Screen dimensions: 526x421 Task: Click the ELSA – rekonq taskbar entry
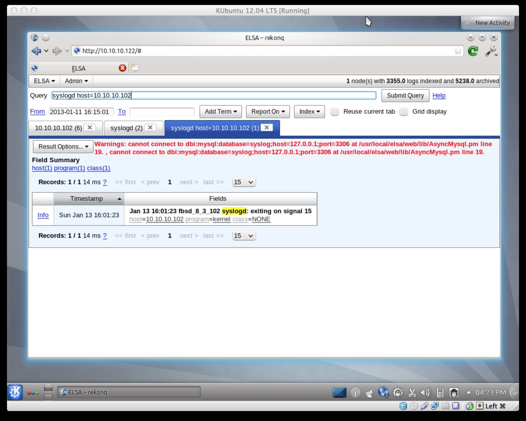coord(129,392)
